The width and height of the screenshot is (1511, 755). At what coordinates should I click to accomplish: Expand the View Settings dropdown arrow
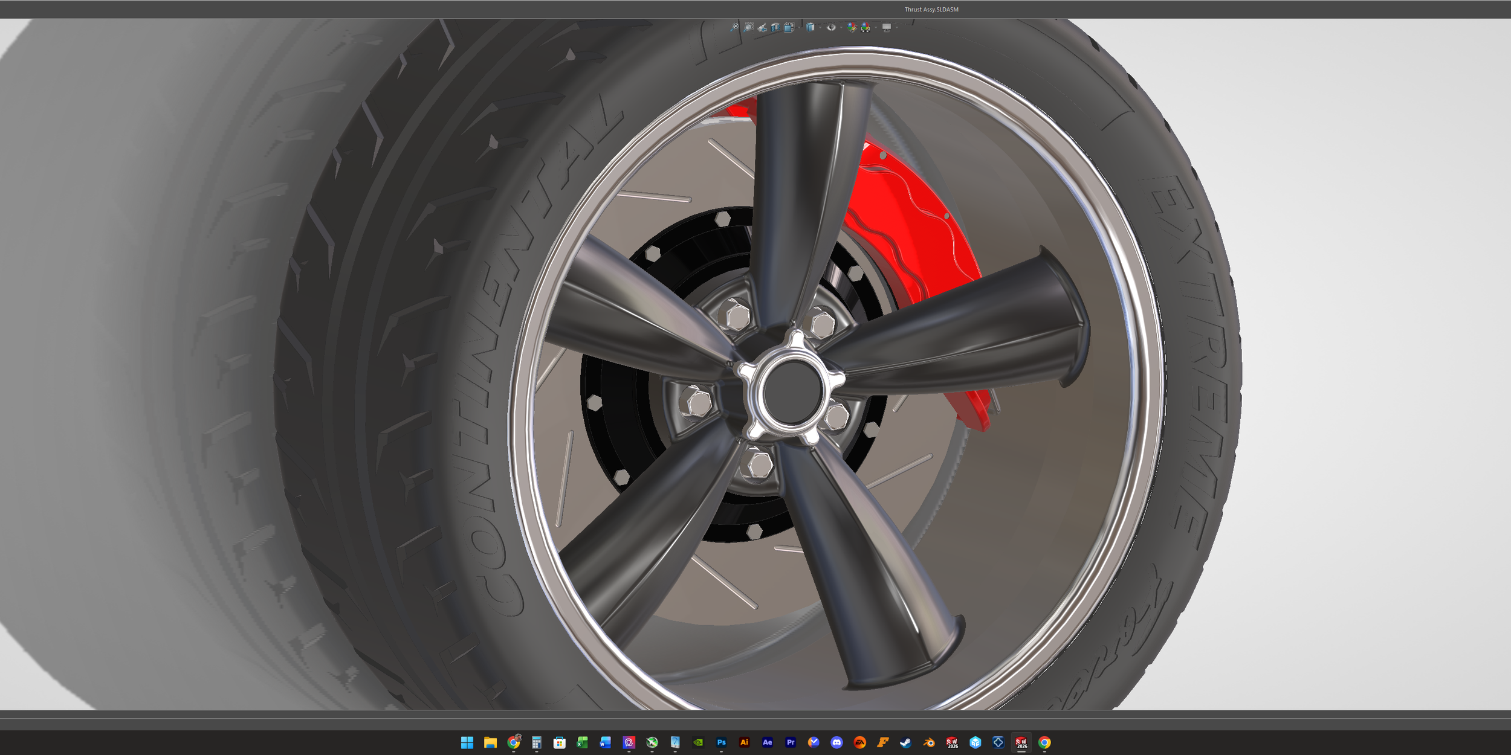pyautogui.click(x=897, y=27)
